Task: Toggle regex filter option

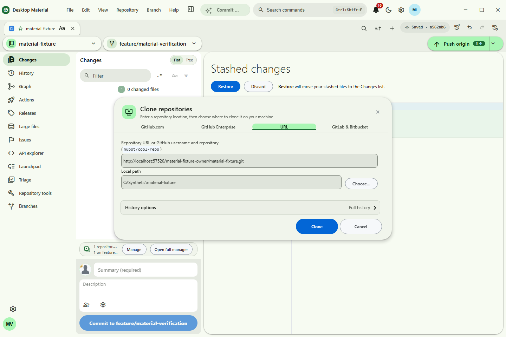Action: (160, 75)
